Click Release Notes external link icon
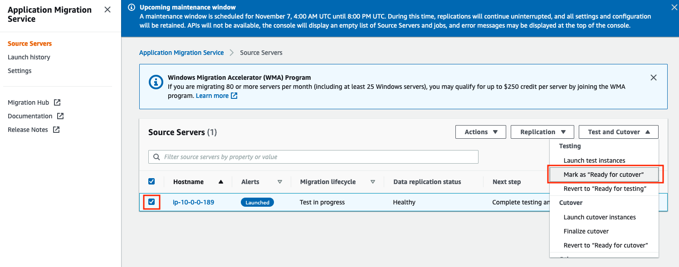 click(56, 130)
